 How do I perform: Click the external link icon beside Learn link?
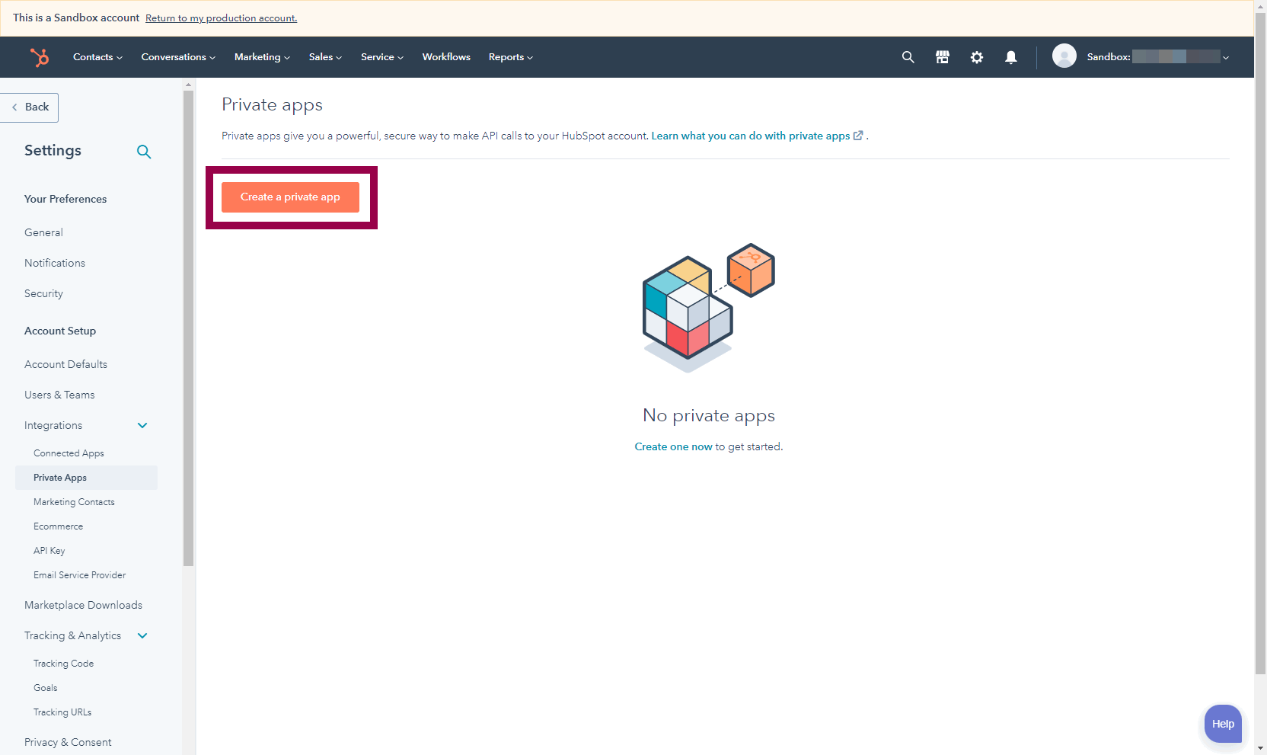coord(858,136)
